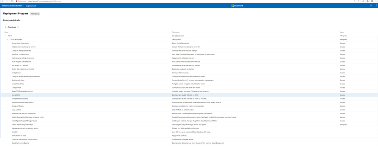378x146 pixels.
Task: Select the RepairCSVsExternalKeyProtectors row
Action: (189, 91)
